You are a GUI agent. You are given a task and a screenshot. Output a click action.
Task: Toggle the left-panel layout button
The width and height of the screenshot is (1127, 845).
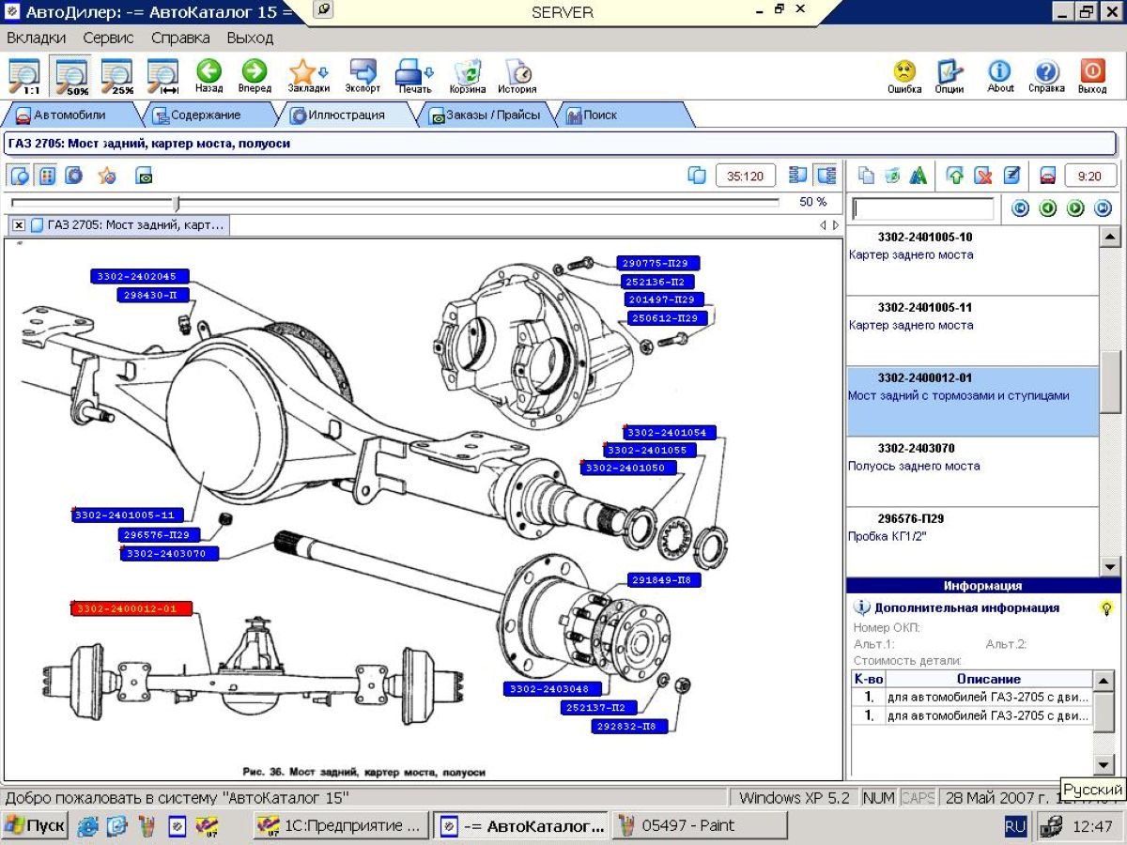click(x=798, y=176)
